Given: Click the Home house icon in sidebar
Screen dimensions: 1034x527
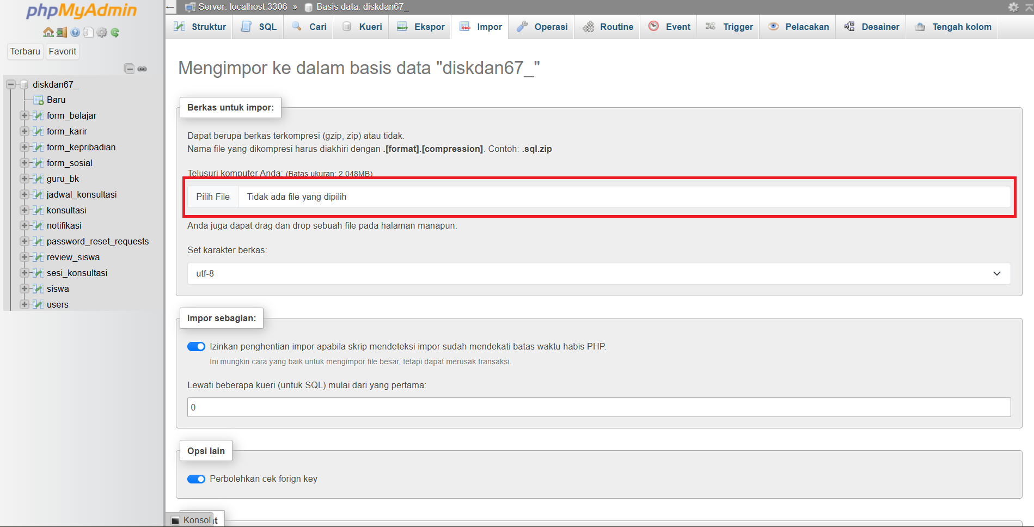Looking at the screenshot, I should tap(48, 33).
